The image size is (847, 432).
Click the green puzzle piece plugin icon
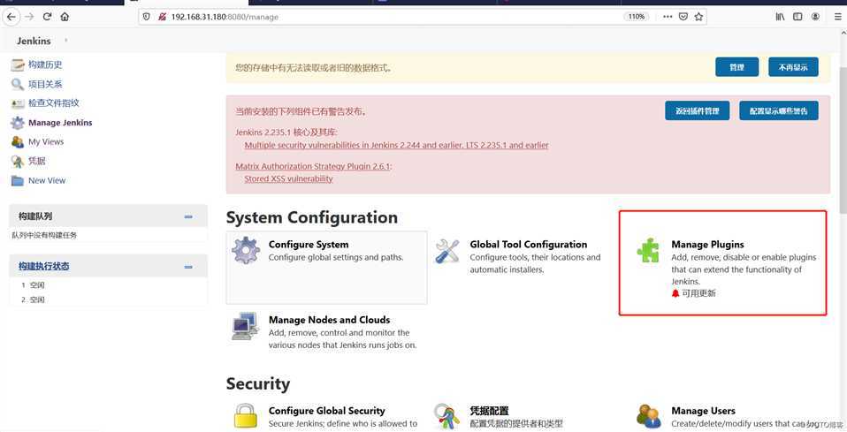(648, 251)
